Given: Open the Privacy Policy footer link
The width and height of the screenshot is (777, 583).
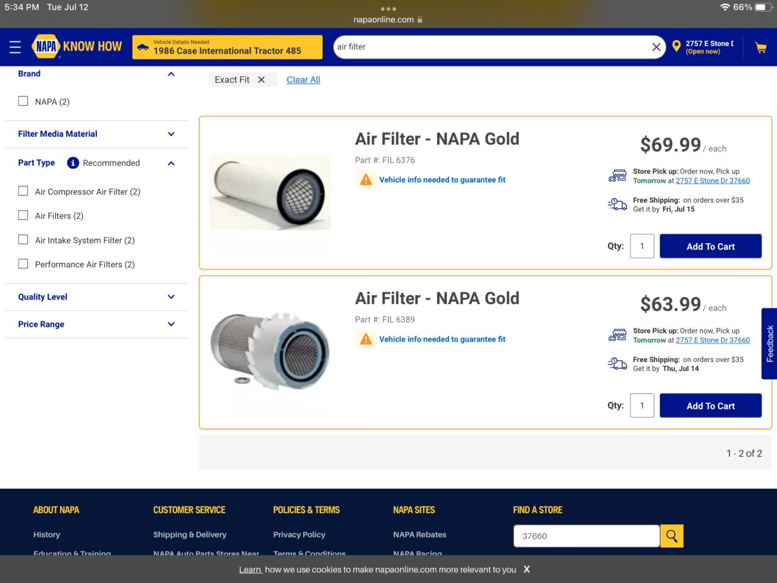Looking at the screenshot, I should tap(299, 534).
